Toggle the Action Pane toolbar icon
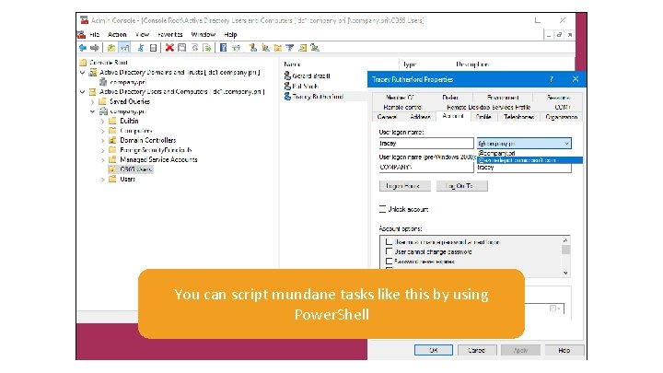663x373 pixels. point(236,48)
